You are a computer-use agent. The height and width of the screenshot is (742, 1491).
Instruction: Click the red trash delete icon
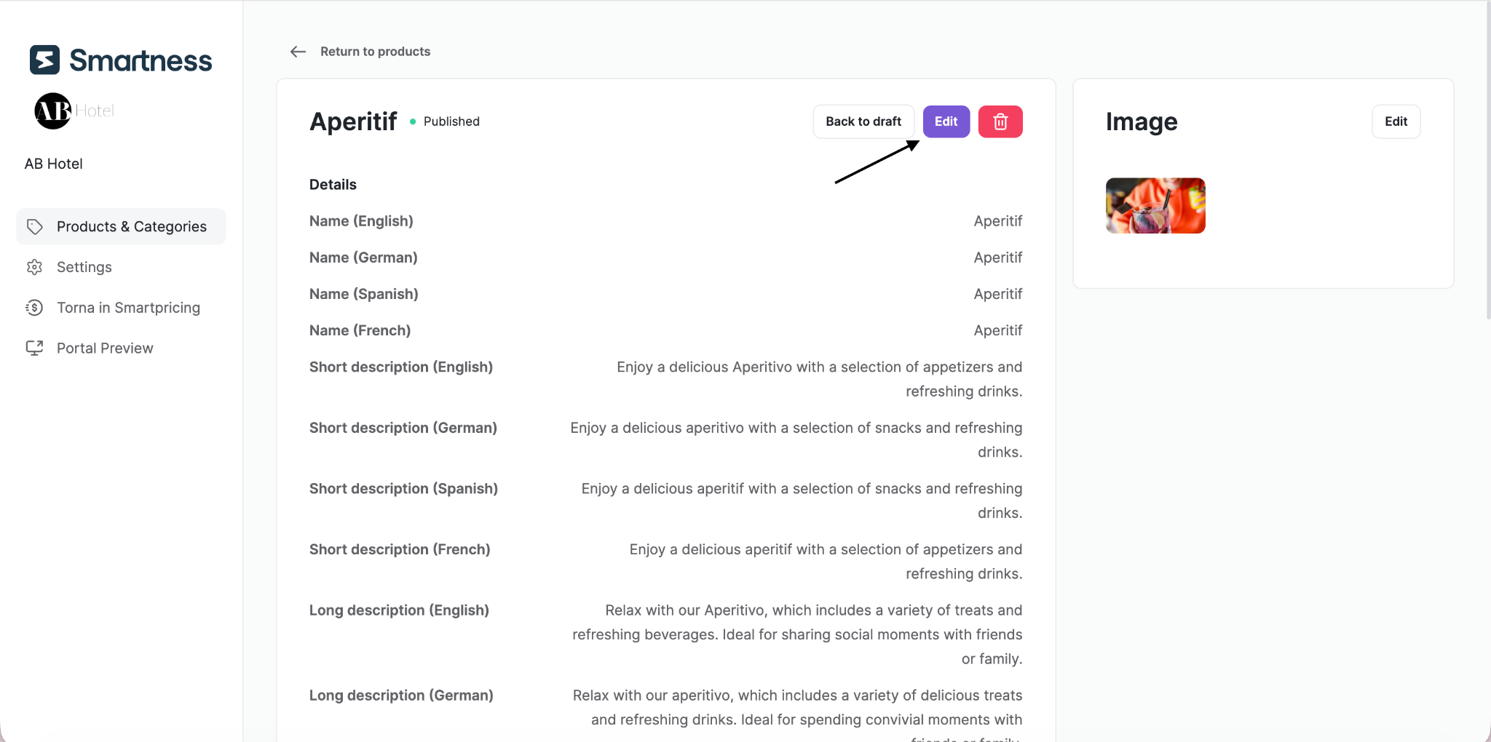(1000, 121)
